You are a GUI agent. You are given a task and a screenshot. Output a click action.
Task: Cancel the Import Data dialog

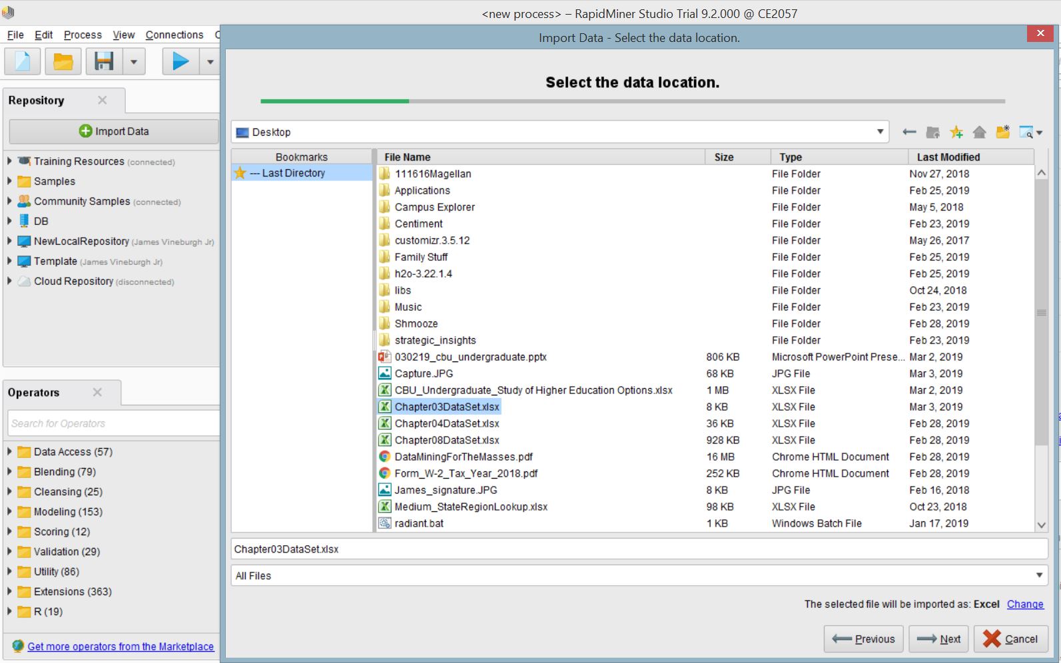[x=1011, y=639]
